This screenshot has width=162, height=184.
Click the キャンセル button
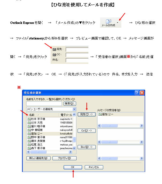coord(94,167)
